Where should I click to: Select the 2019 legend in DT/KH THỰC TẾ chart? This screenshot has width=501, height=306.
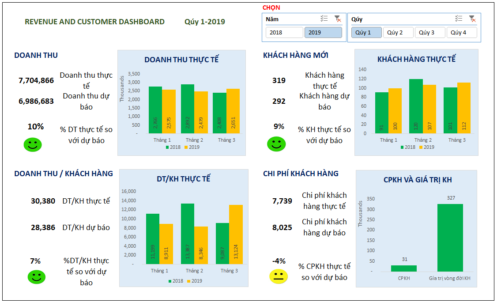pos(195,281)
